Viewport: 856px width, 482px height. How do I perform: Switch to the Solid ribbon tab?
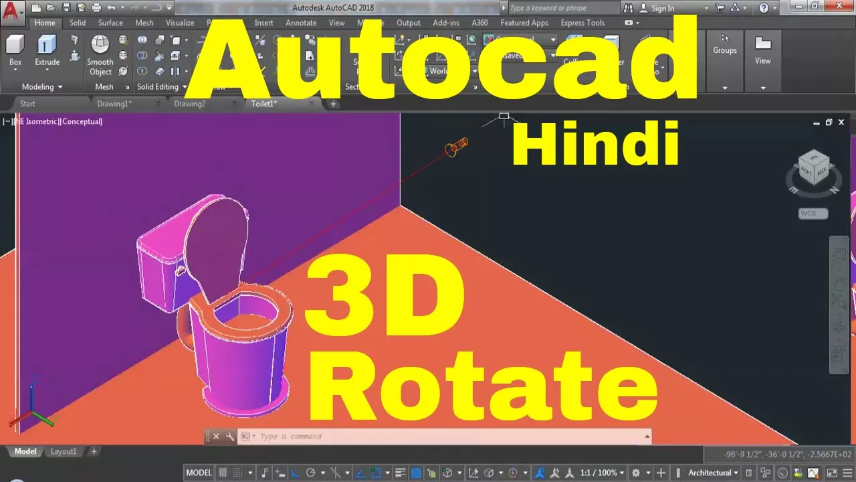78,23
